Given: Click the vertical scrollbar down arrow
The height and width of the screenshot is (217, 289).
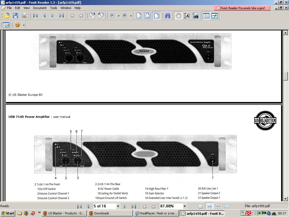Looking at the screenshot, I should [286, 199].
